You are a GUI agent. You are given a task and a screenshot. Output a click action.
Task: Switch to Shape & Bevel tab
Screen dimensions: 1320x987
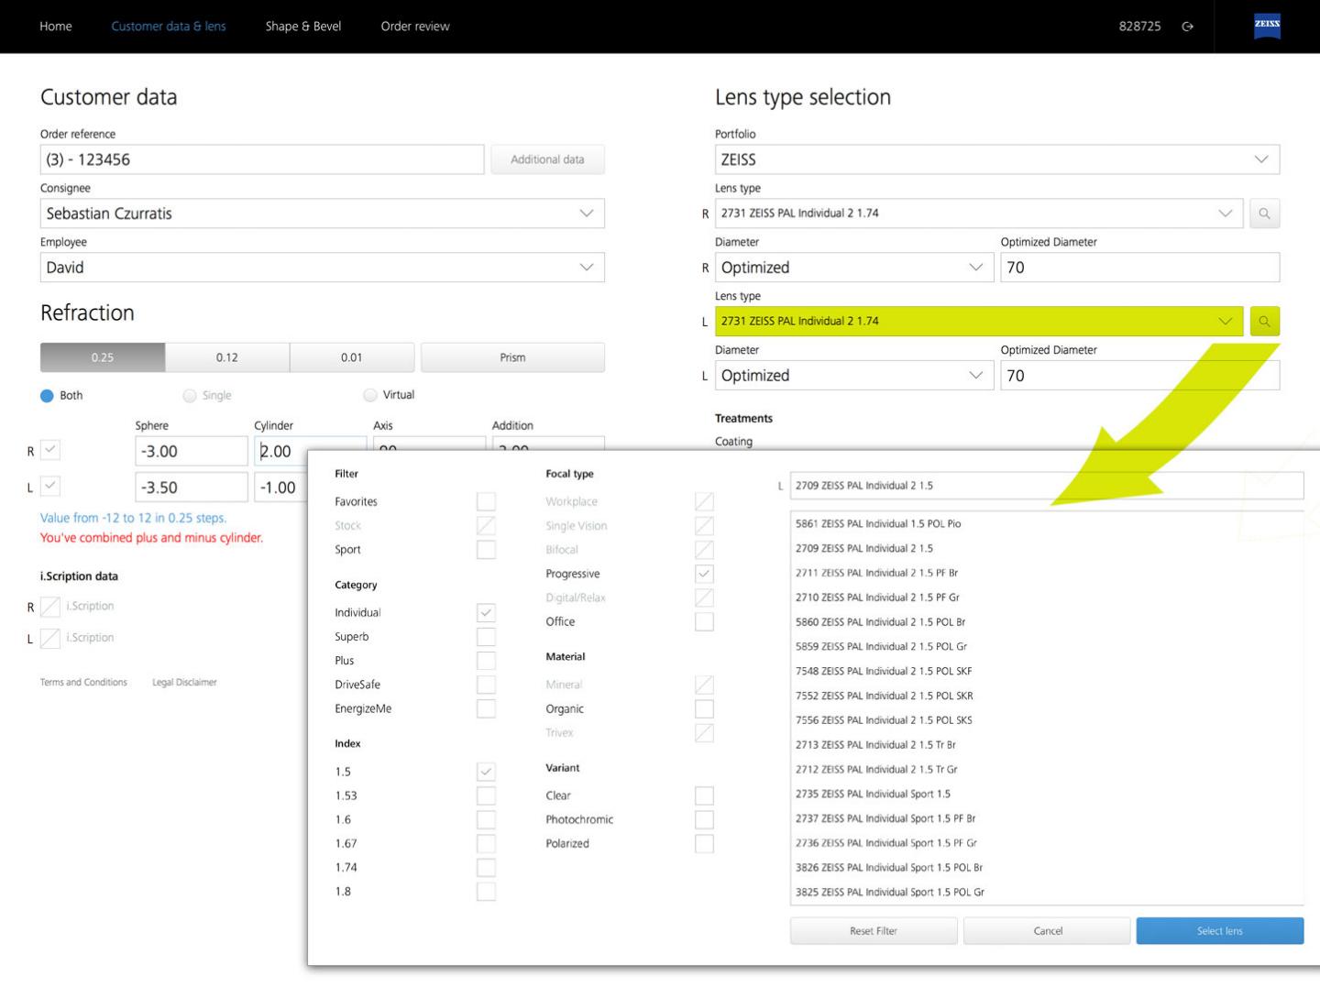303,27
